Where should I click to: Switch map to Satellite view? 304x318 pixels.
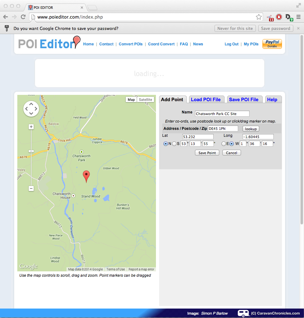[x=146, y=100]
